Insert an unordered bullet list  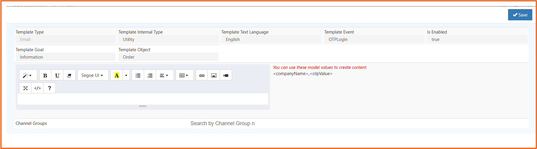pyautogui.click(x=138, y=75)
